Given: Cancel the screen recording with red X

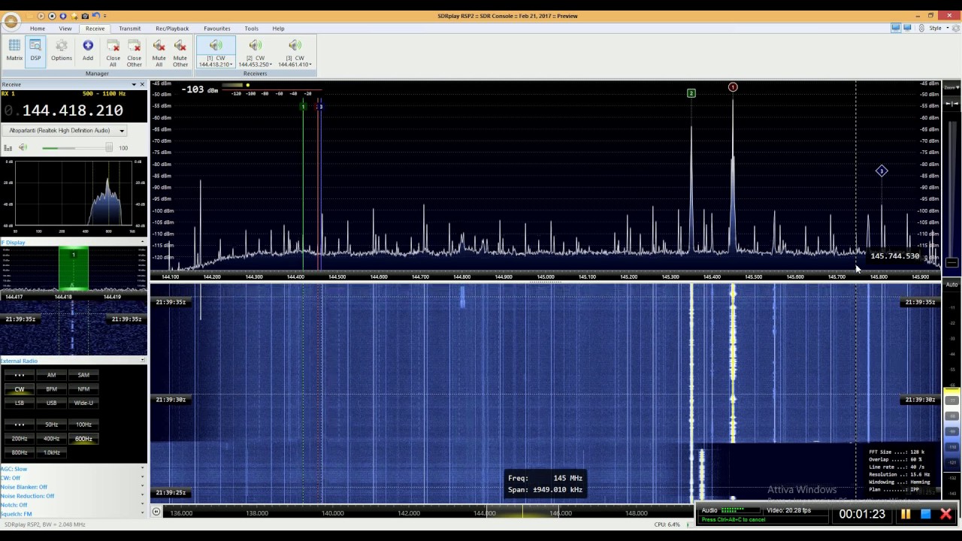Looking at the screenshot, I should click(x=945, y=514).
